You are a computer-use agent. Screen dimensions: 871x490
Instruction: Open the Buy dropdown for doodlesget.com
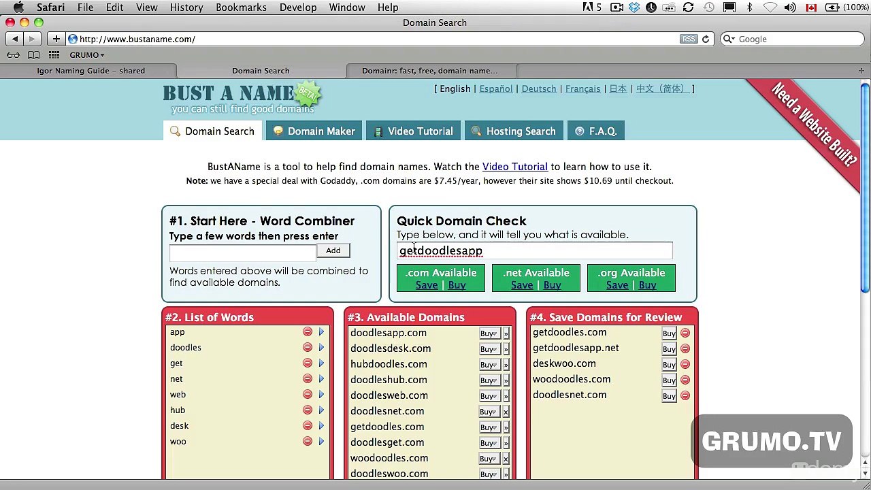coord(489,443)
